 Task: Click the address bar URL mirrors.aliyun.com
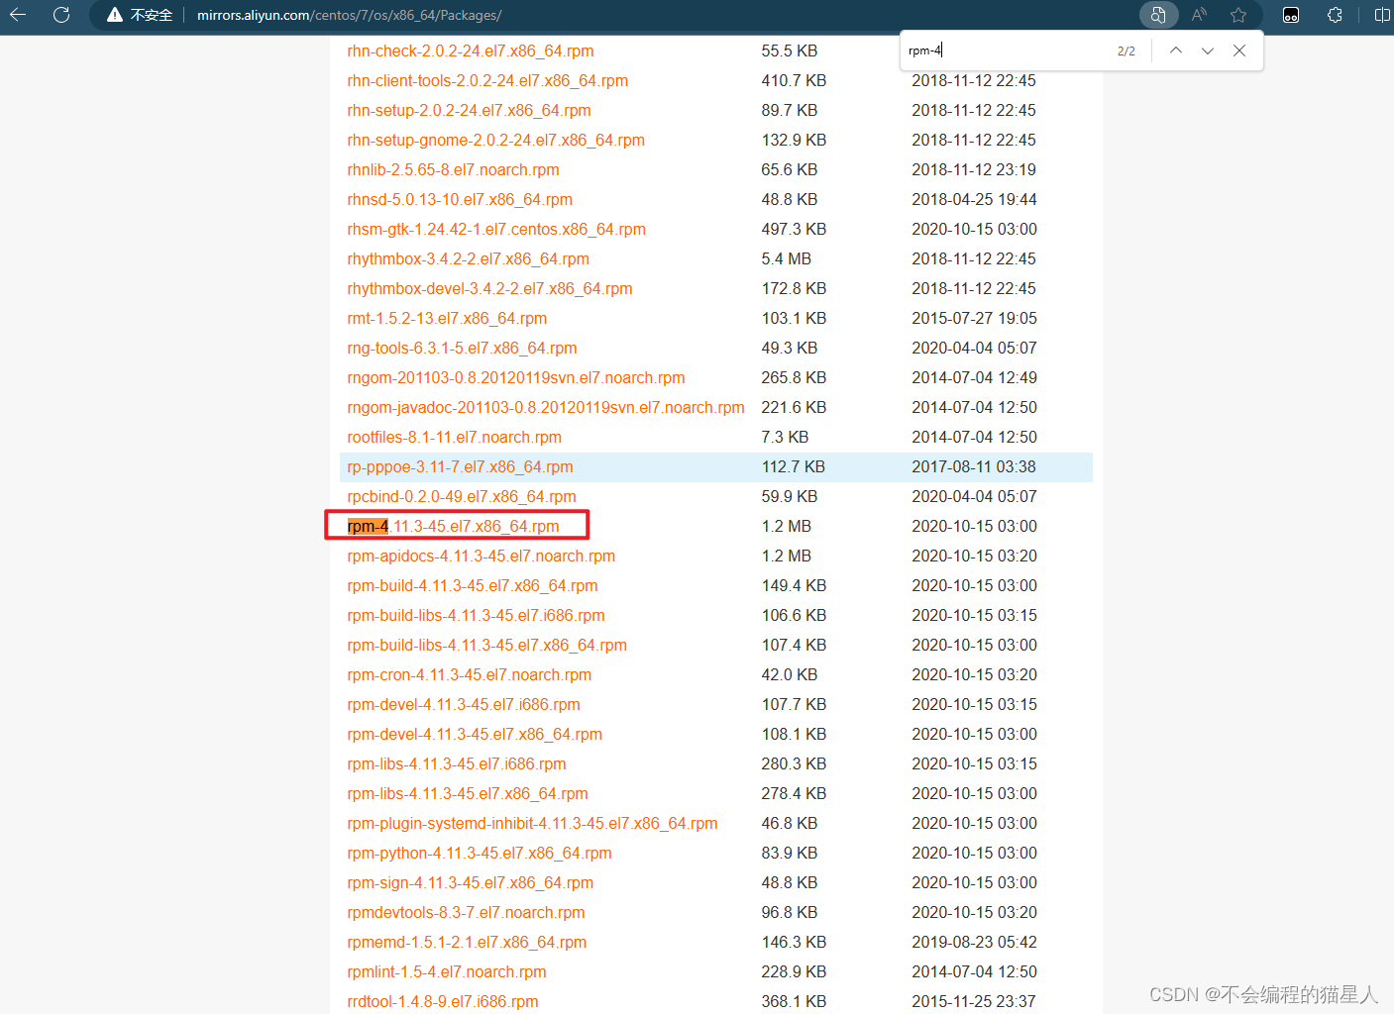(x=349, y=15)
